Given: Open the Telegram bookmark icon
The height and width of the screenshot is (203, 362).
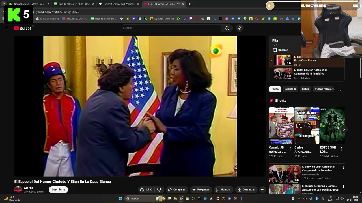Looking at the screenshot, I should click(269, 19).
